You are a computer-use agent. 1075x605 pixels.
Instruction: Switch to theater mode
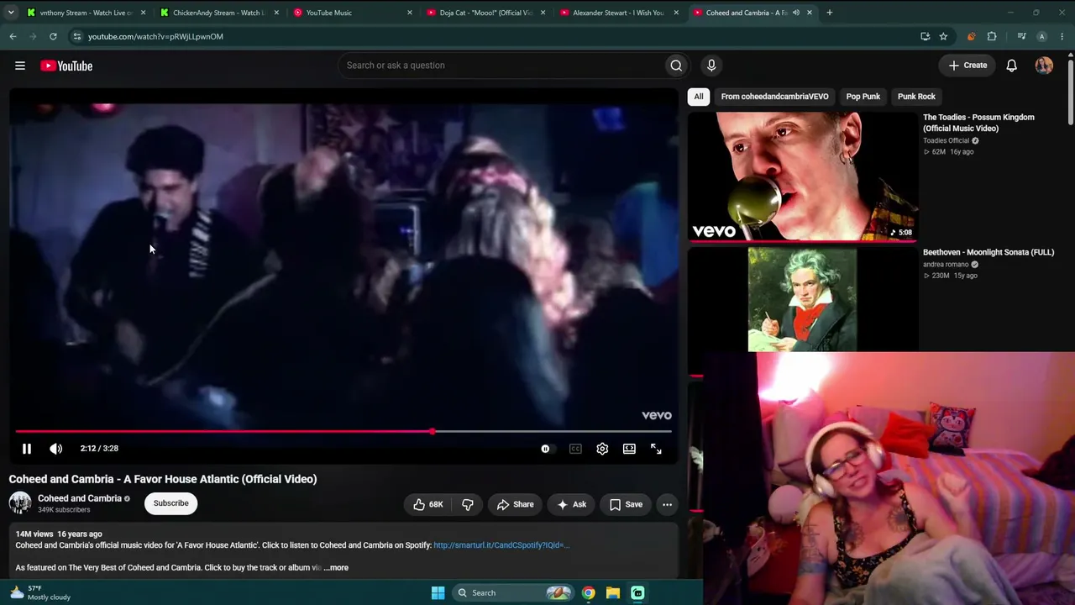pos(629,449)
